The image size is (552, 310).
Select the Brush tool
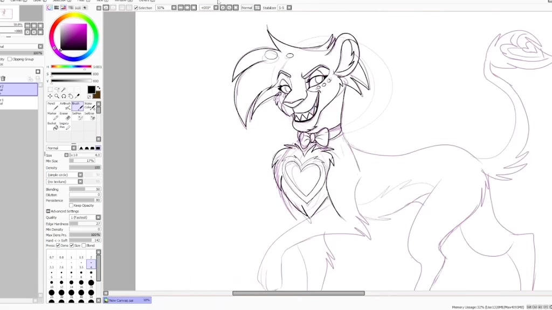(x=77, y=106)
